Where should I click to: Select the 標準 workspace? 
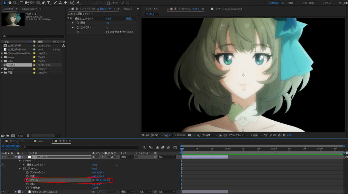click(x=291, y=3)
